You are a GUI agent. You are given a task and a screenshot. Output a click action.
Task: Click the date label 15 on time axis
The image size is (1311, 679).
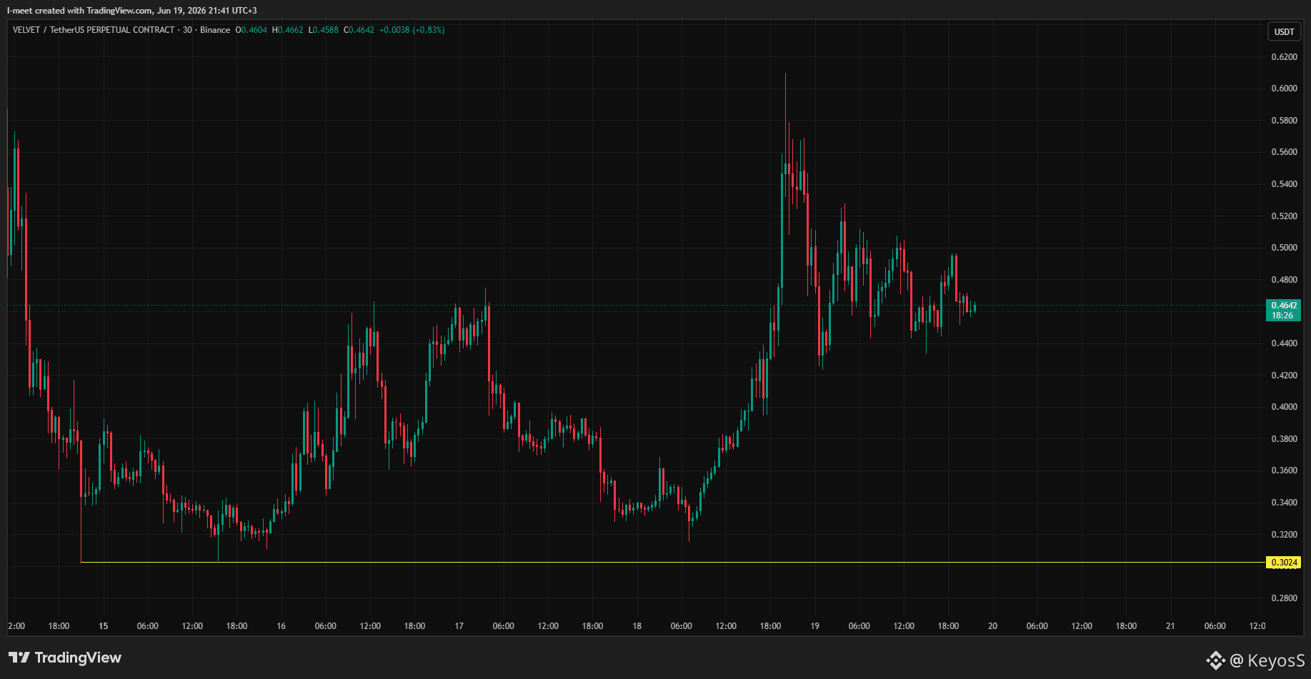click(x=104, y=626)
